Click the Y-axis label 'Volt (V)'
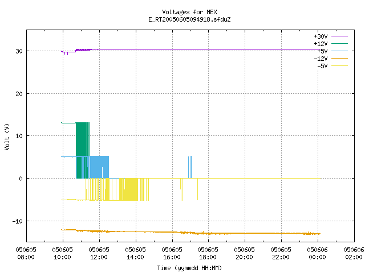 [7, 136]
